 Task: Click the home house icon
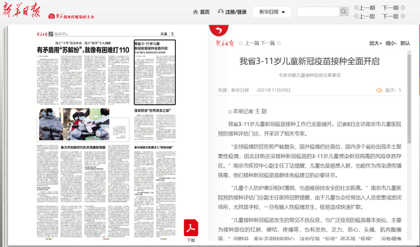(x=195, y=12)
